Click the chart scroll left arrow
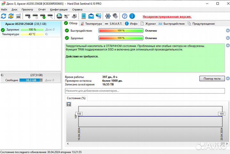This screenshot has height=154, width=230. [x=68, y=143]
